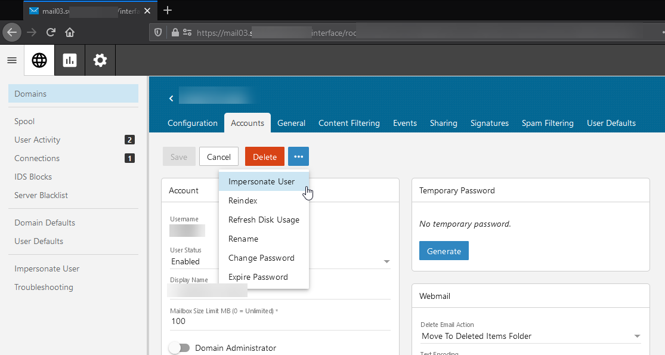Switch to the Spam Filtering tab
665x355 pixels.
point(548,123)
